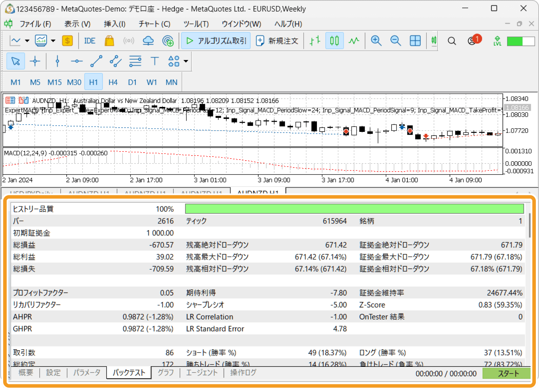The height and width of the screenshot is (390, 539).
Task: Switch to the 概要 tester tab
Action: coord(26,372)
